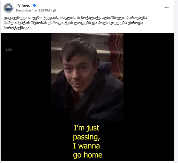Pause the video with the bottom-left control
This screenshot has width=178, height=163.
[6, 155]
